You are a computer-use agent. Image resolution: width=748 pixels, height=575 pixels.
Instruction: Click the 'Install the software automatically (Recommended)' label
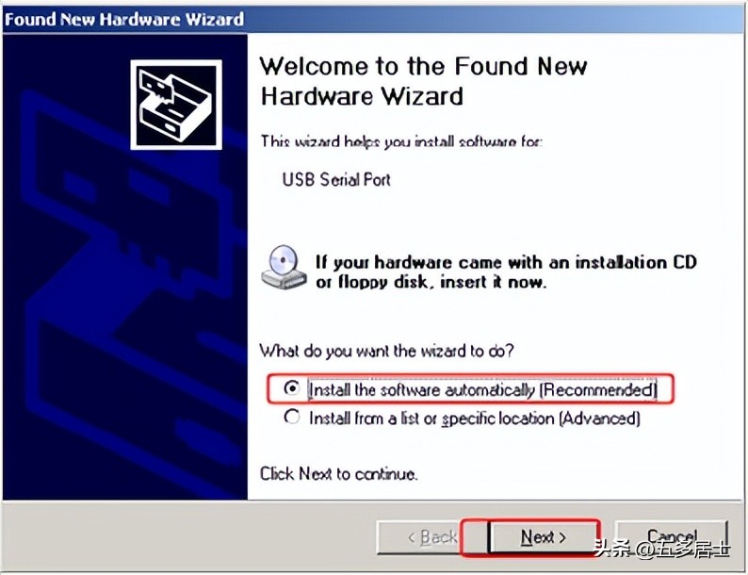[482, 390]
